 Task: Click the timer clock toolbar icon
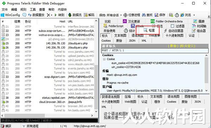pyautogui.click(x=177, y=15)
